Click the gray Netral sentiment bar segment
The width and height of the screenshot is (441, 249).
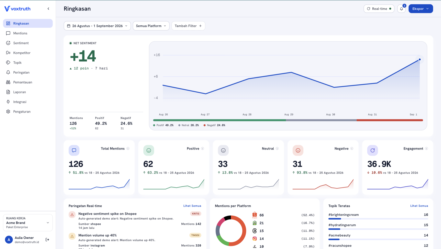click(x=321, y=120)
